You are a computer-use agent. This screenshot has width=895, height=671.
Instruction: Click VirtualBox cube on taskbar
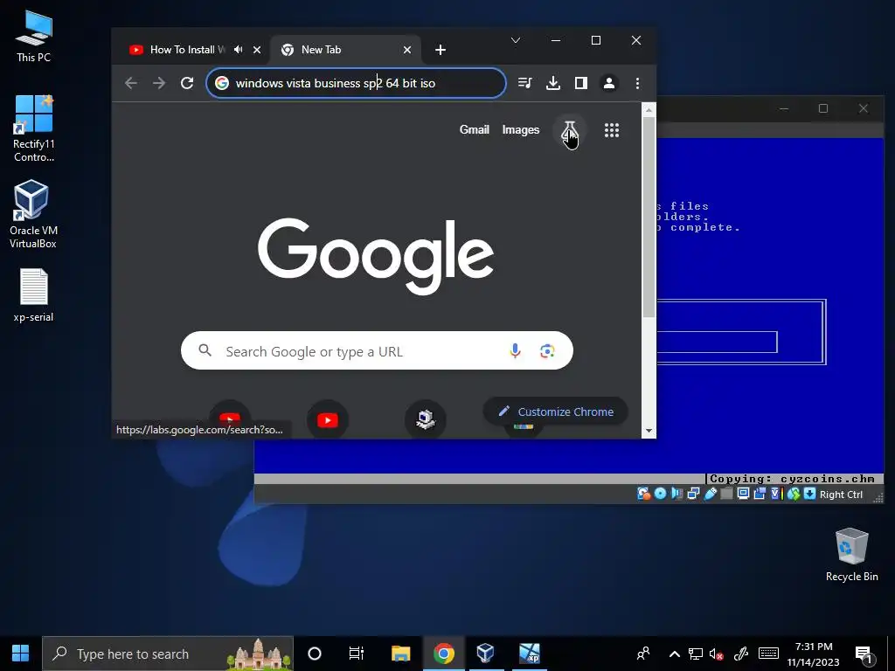[x=485, y=654]
